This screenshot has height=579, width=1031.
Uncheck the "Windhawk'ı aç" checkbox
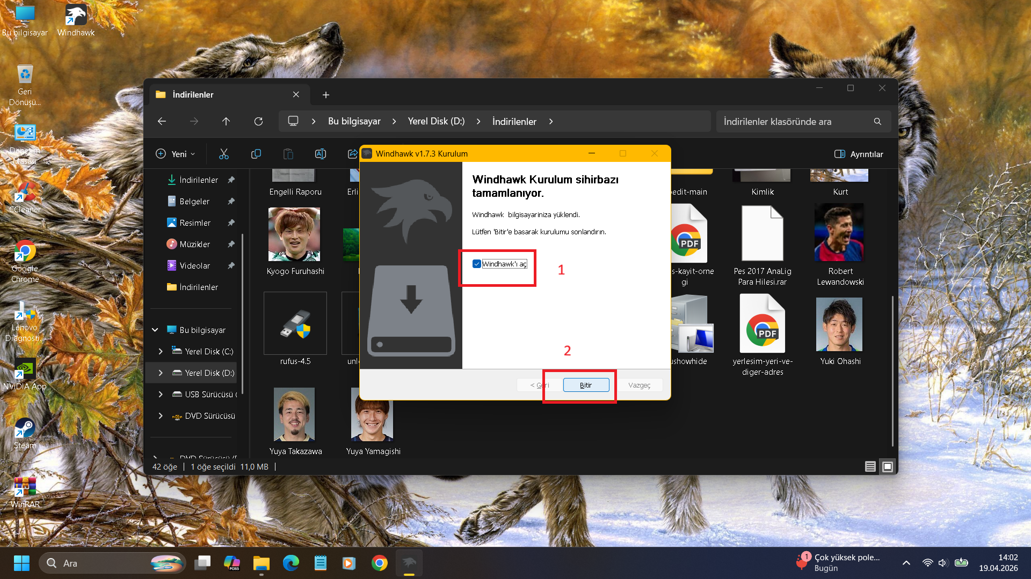tap(476, 264)
